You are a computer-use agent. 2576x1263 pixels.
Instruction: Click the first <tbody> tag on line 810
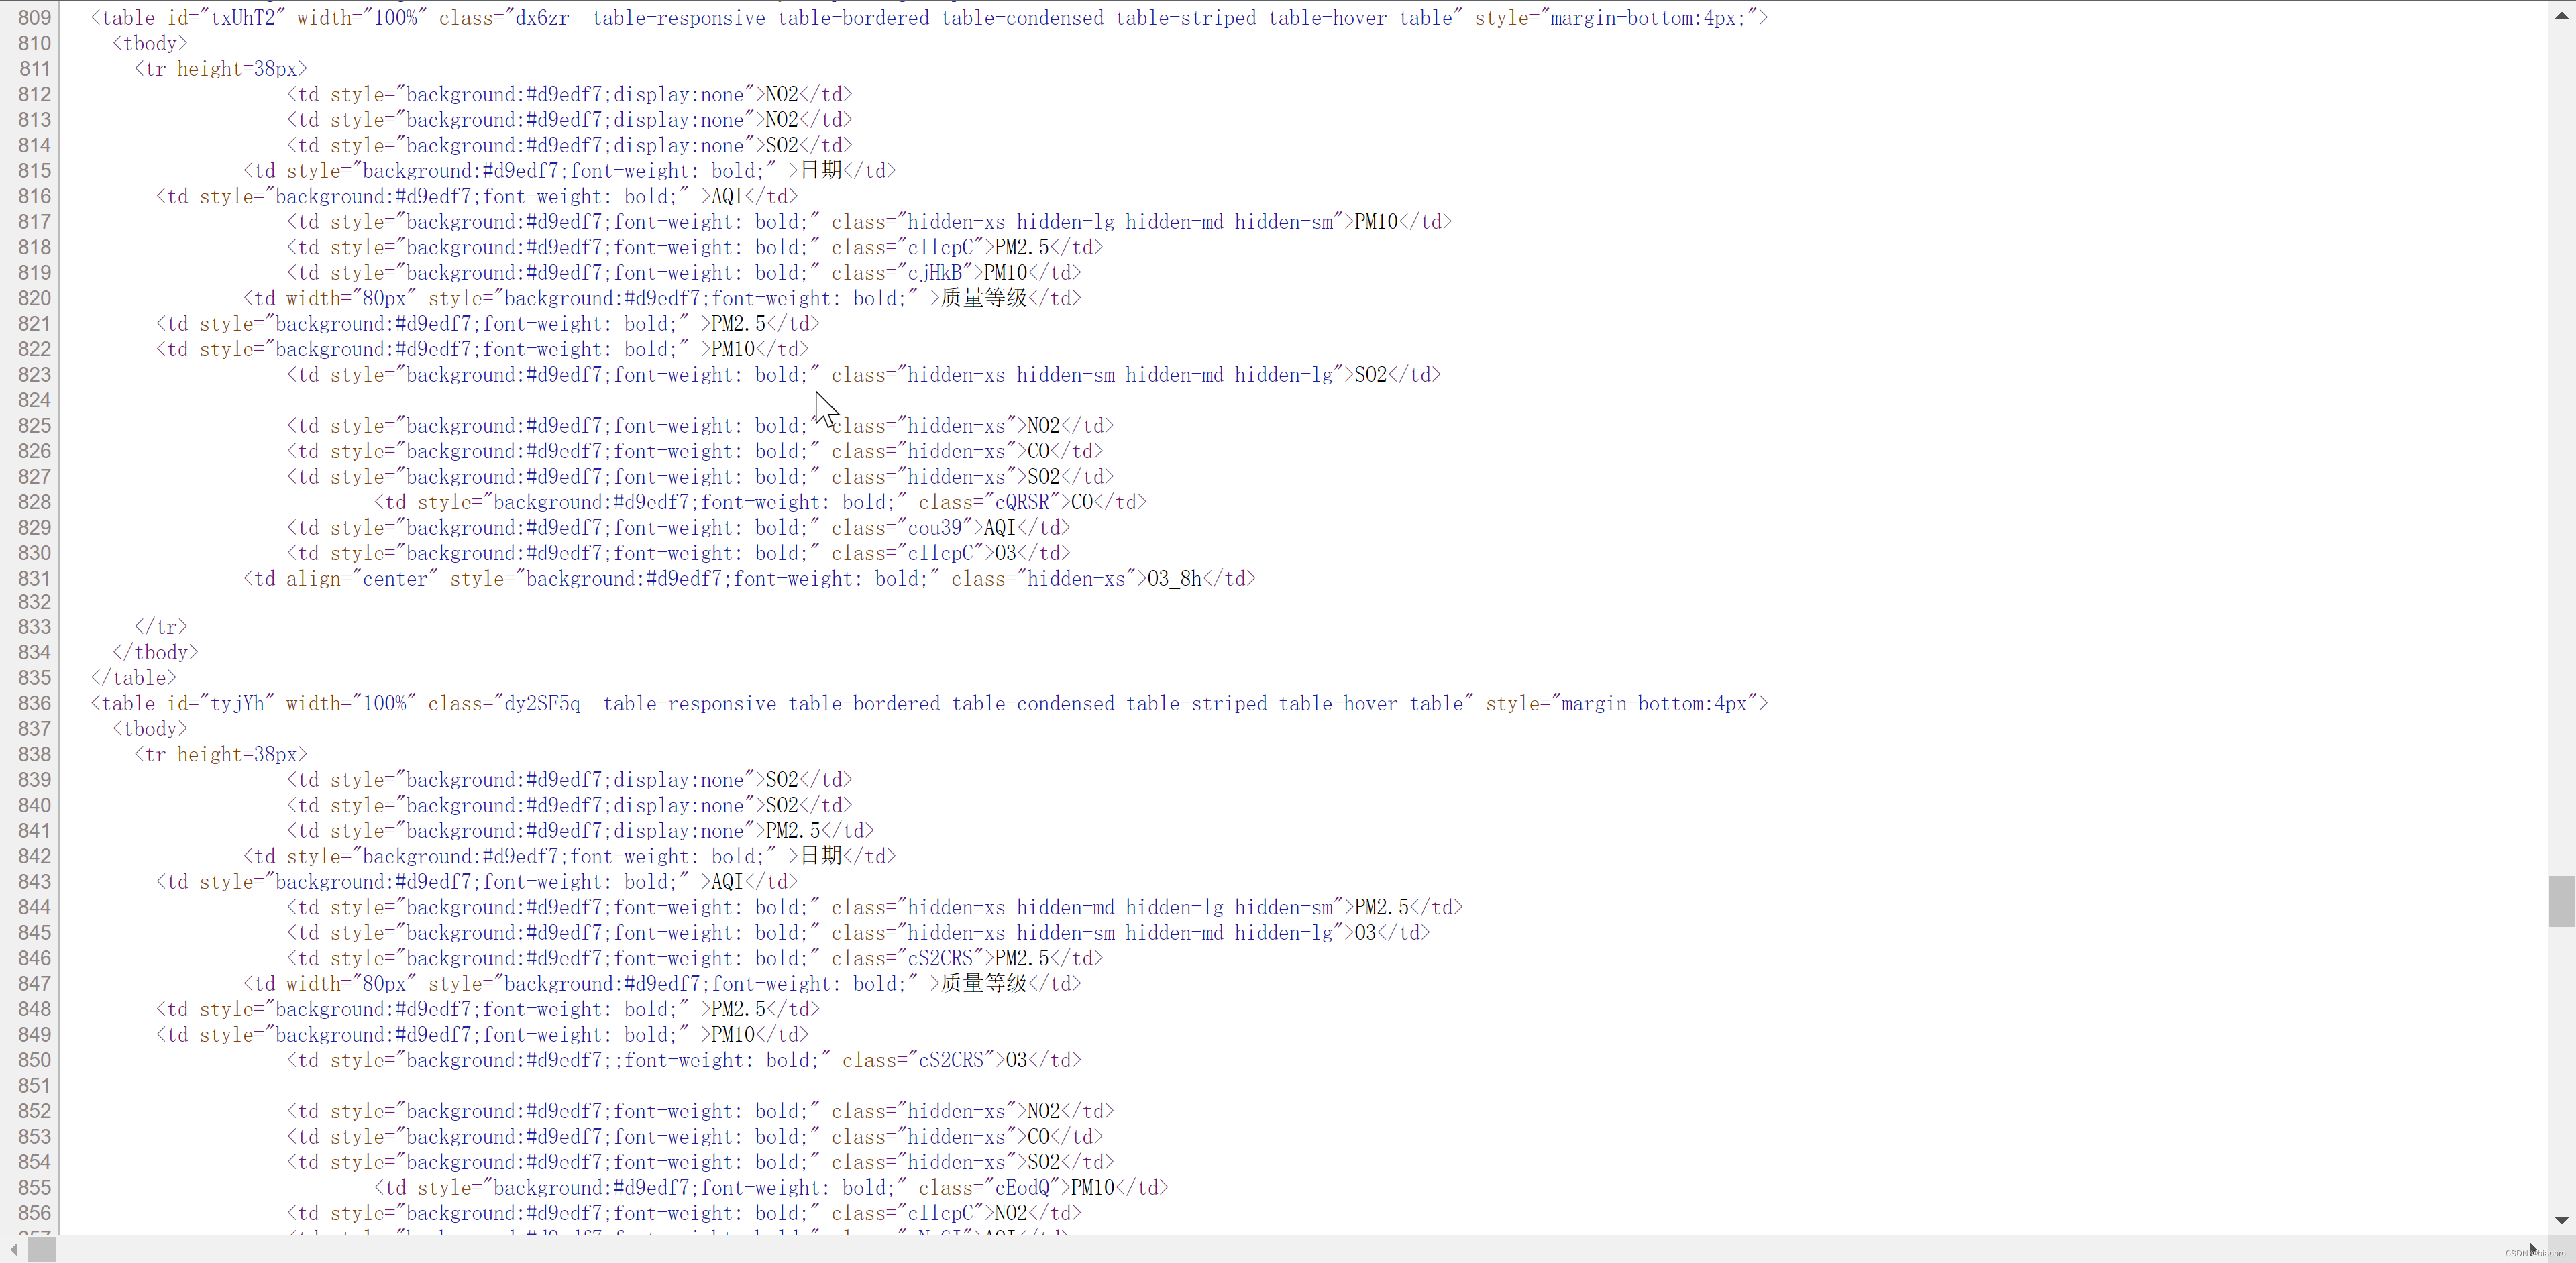point(150,44)
